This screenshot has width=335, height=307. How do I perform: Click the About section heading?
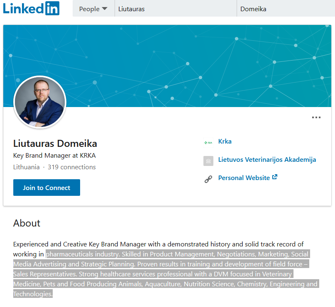click(27, 223)
